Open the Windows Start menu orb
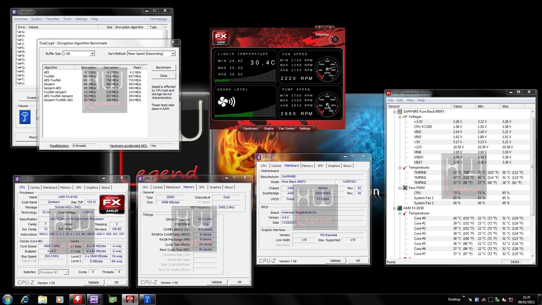Viewport: 542px width, 305px height. point(8,299)
